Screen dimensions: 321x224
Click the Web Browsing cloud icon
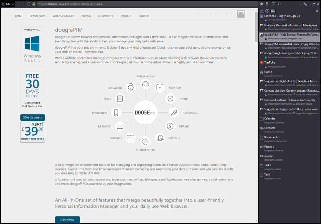pyautogui.click(x=145, y=84)
